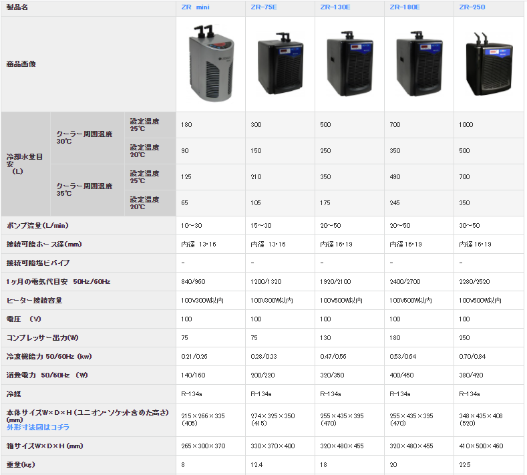
Task: Open the ZR-75E product link
Action: 262,8
